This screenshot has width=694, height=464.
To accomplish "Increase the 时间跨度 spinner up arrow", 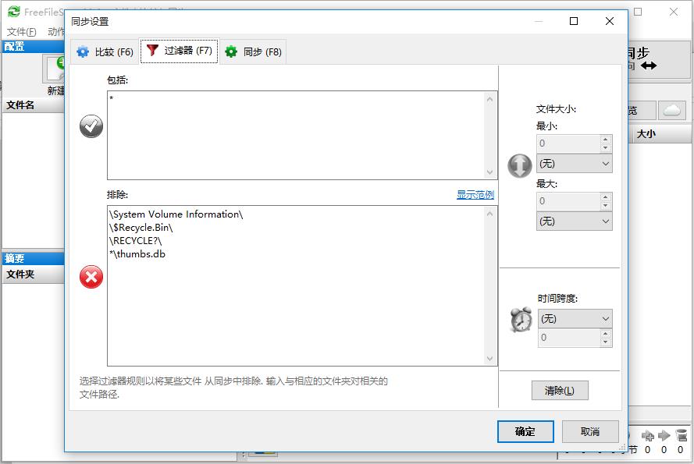I will (x=606, y=334).
